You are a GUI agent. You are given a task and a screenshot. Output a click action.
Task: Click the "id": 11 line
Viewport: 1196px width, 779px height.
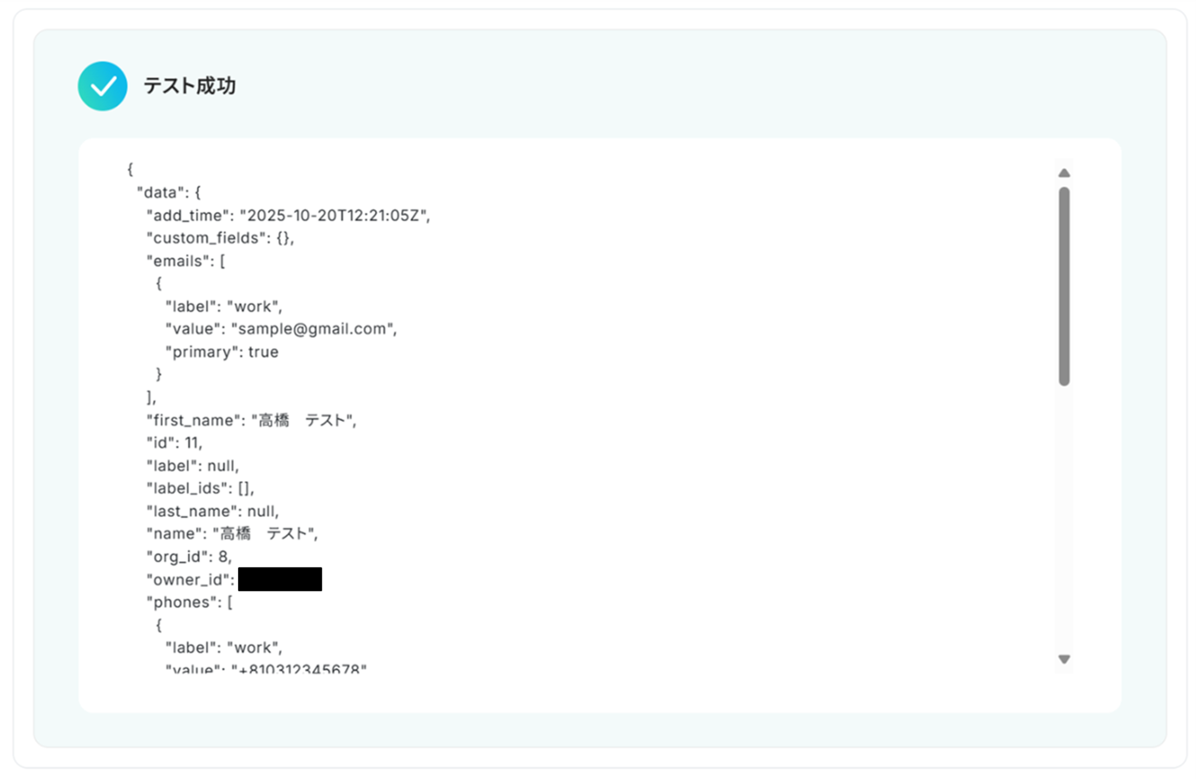point(174,443)
